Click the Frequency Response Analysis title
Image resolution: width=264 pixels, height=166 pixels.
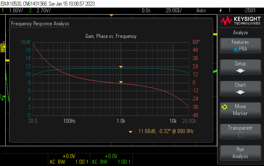[x=40, y=23]
